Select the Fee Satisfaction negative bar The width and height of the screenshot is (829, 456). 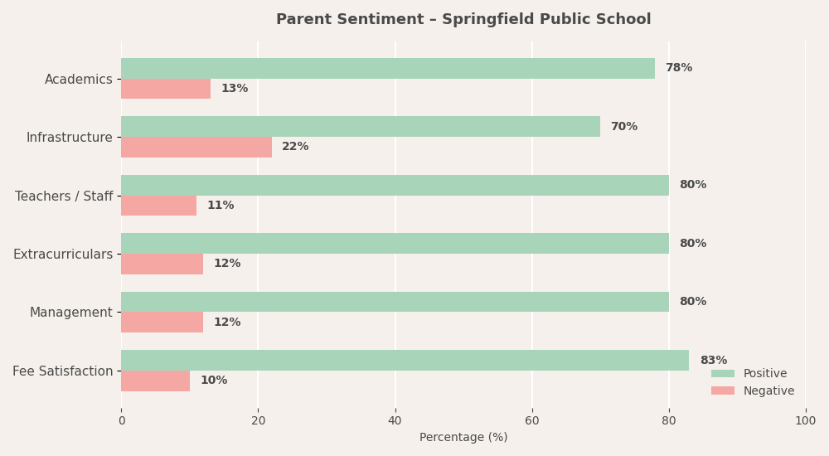click(x=156, y=381)
